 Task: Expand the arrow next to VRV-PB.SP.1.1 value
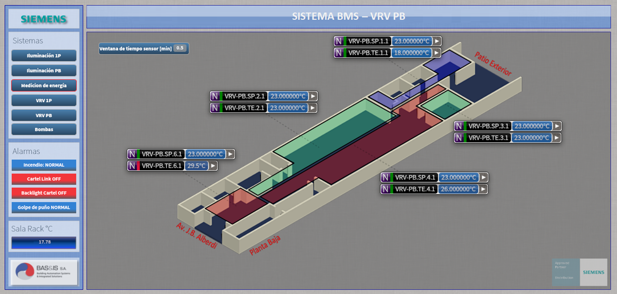437,41
